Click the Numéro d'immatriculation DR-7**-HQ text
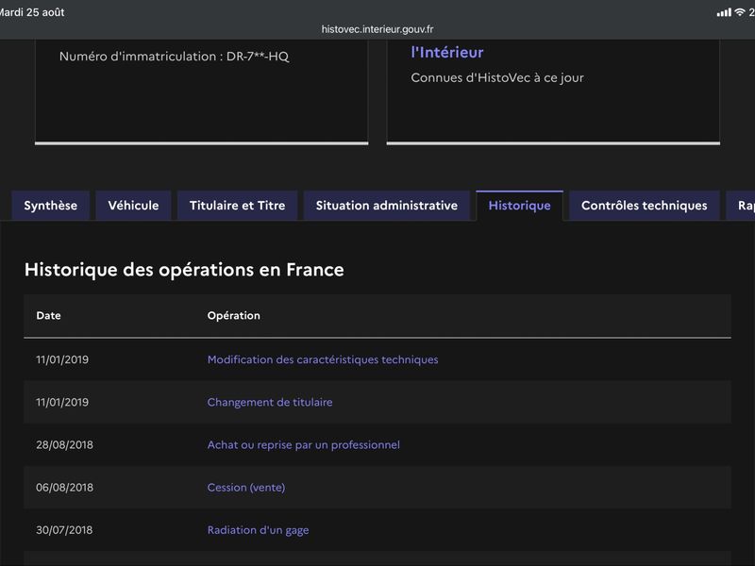 coord(175,57)
